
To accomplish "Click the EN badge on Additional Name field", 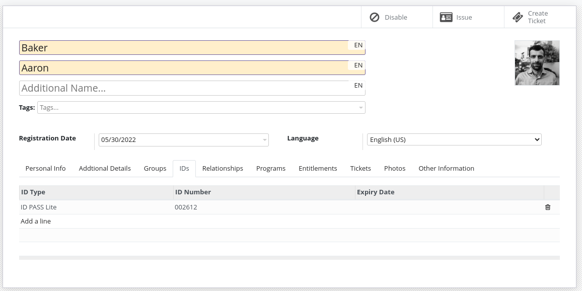I will [357, 85].
